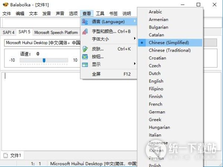The width and height of the screenshot is (223, 167).
Task: Select Italian language
Action: 170,135
